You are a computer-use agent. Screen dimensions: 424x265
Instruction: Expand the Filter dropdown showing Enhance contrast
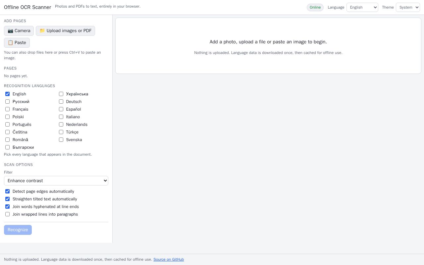click(56, 181)
